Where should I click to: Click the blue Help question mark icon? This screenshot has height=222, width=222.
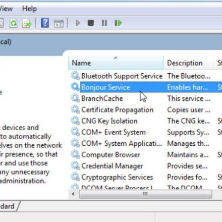(45, 23)
